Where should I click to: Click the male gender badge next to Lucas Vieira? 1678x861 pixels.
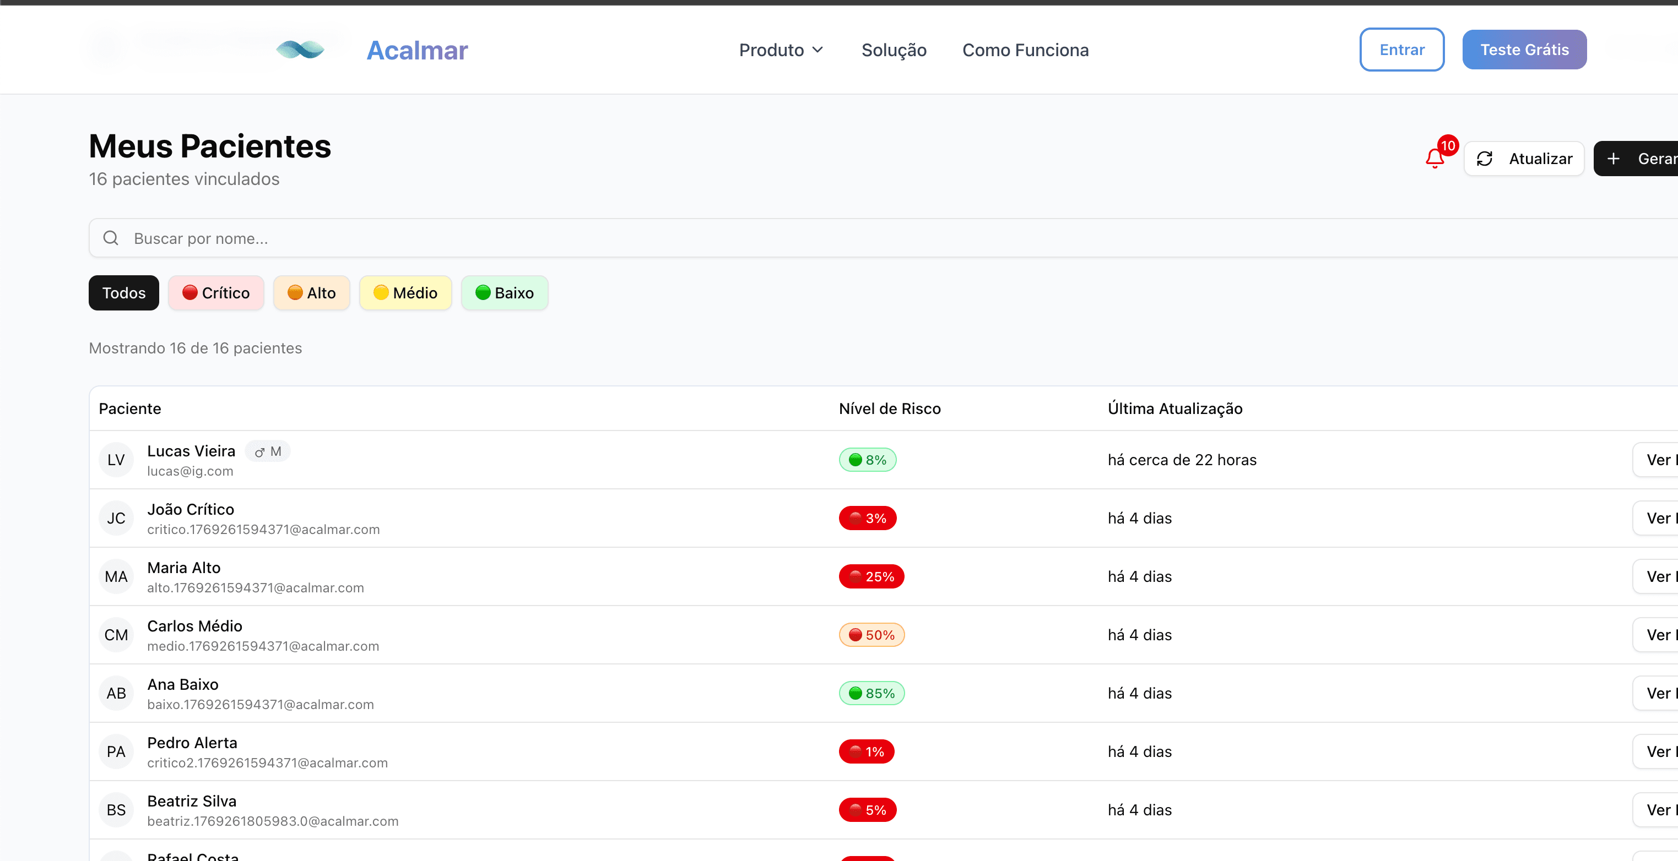coord(268,451)
